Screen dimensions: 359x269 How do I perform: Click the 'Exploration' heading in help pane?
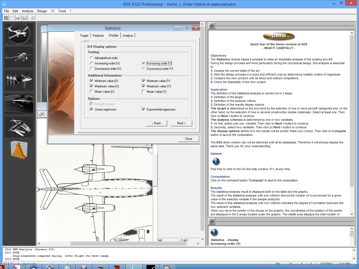click(x=219, y=89)
